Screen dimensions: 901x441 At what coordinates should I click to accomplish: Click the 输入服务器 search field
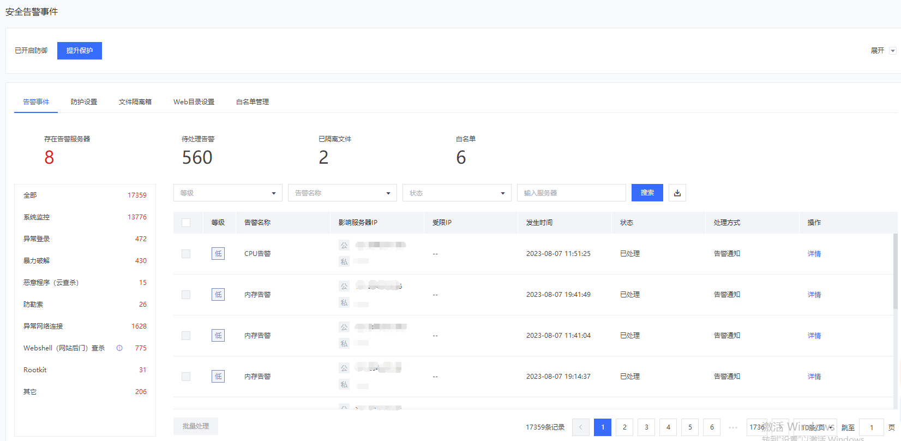point(571,193)
